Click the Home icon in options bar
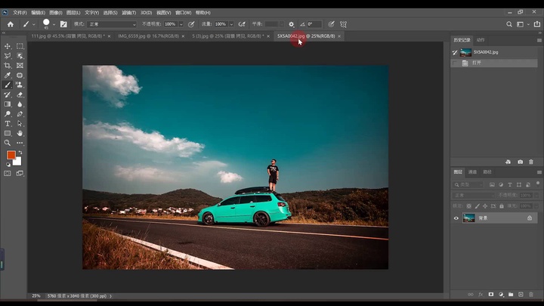This screenshot has width=544, height=306. [11, 24]
